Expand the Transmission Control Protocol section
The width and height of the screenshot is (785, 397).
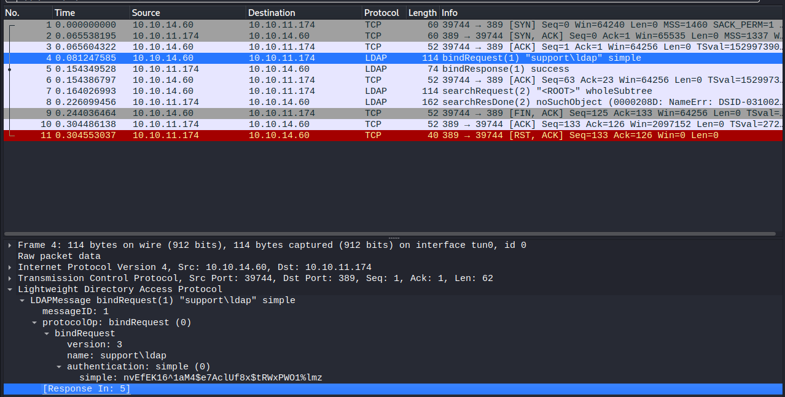coord(10,278)
